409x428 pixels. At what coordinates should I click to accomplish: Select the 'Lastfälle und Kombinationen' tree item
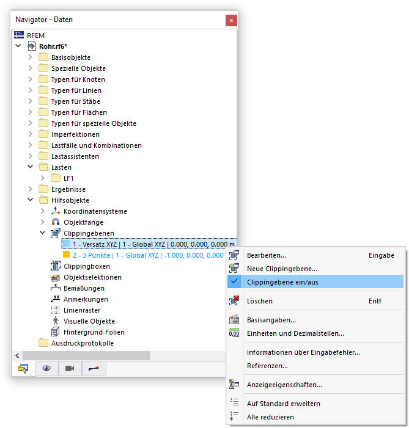97,145
